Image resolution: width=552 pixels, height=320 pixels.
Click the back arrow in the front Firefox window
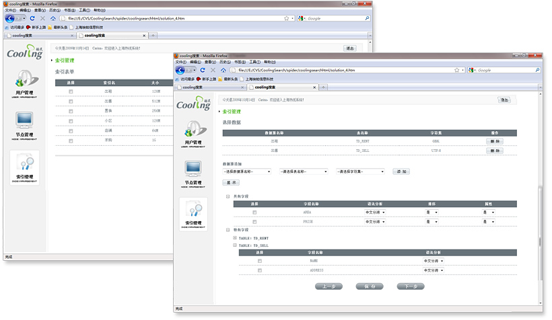180,70
